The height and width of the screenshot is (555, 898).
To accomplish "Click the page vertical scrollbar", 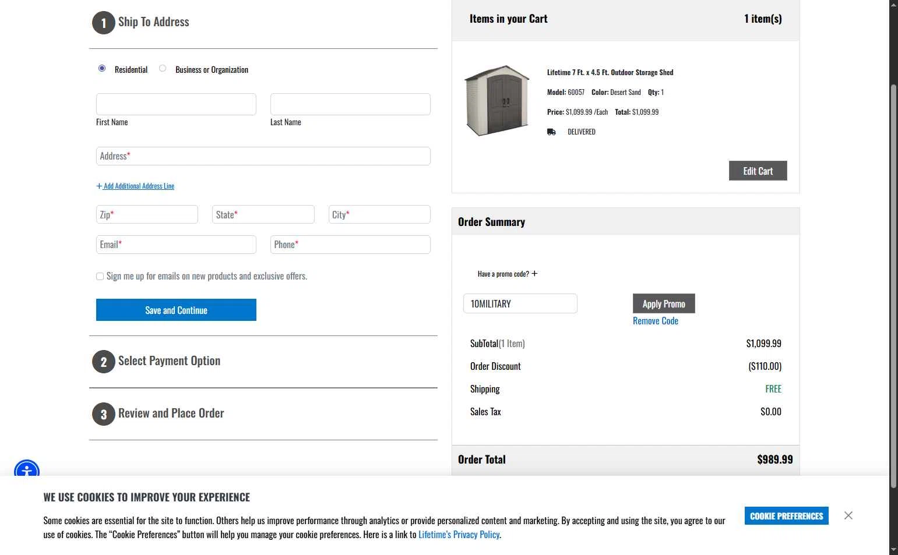I will pyautogui.click(x=893, y=285).
